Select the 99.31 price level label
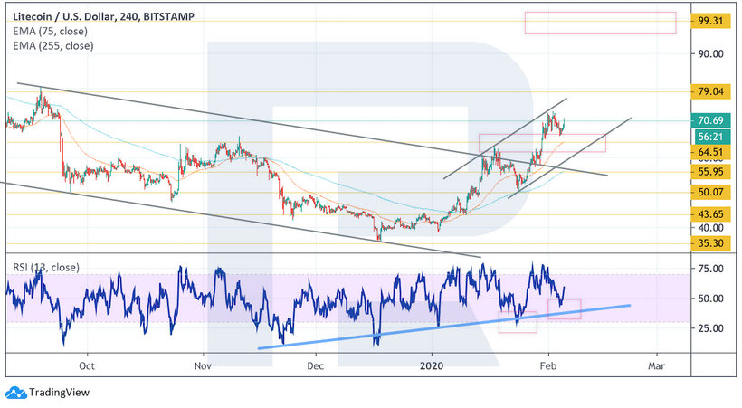This screenshot has width=742, height=408. tap(710, 21)
